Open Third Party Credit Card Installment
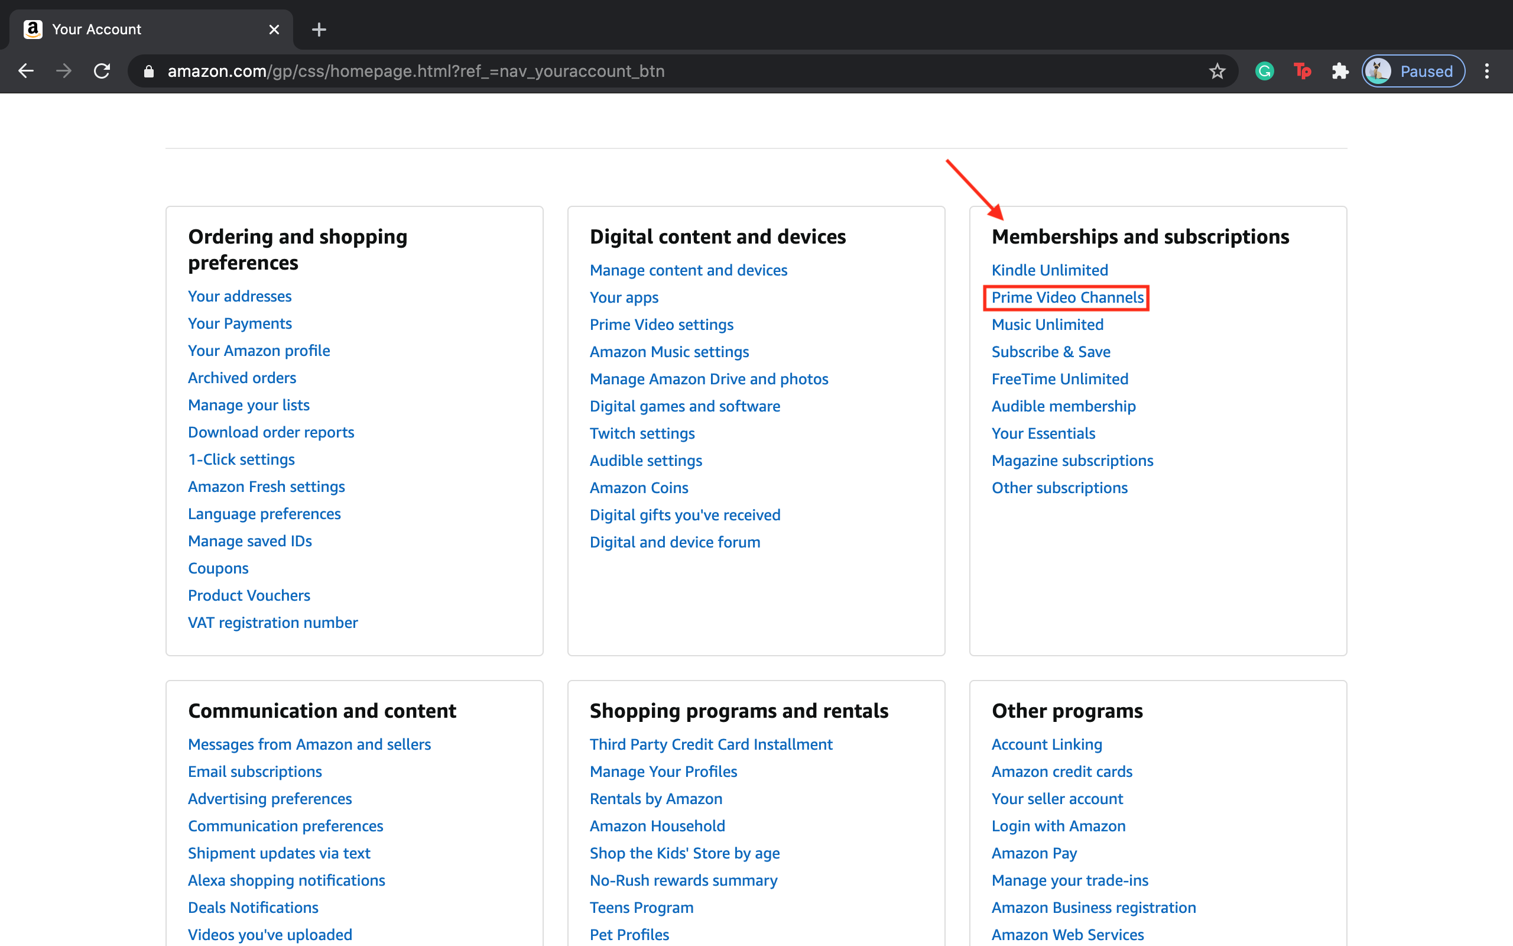1513x946 pixels. coord(711,744)
